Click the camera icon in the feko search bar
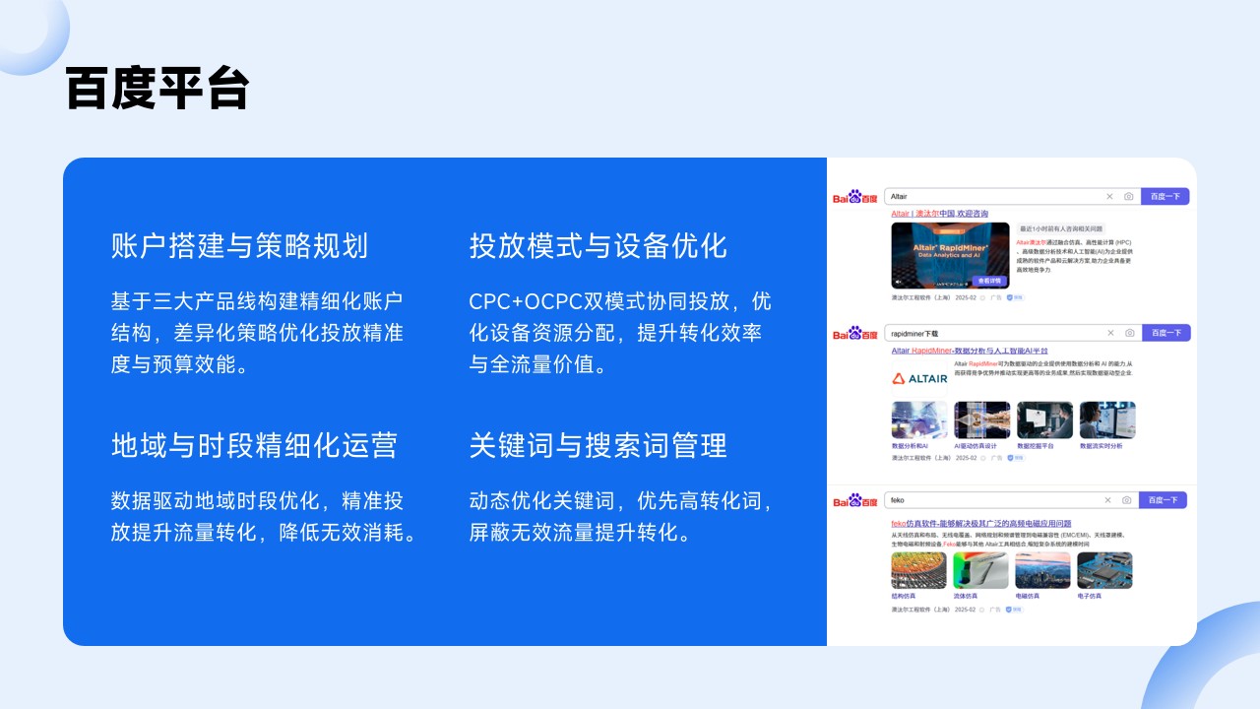The image size is (1260, 709). pos(1125,500)
